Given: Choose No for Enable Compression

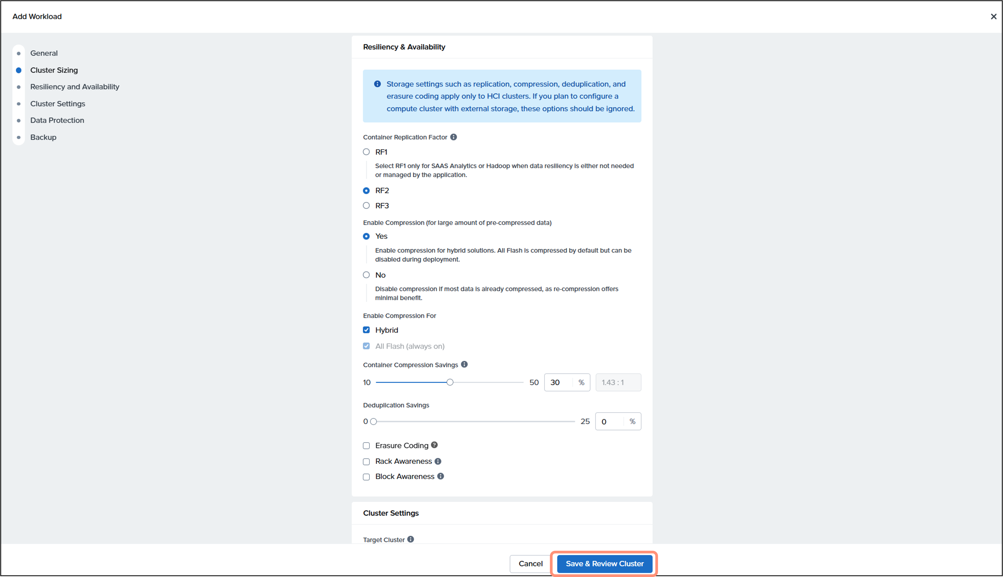Looking at the screenshot, I should pyautogui.click(x=366, y=275).
